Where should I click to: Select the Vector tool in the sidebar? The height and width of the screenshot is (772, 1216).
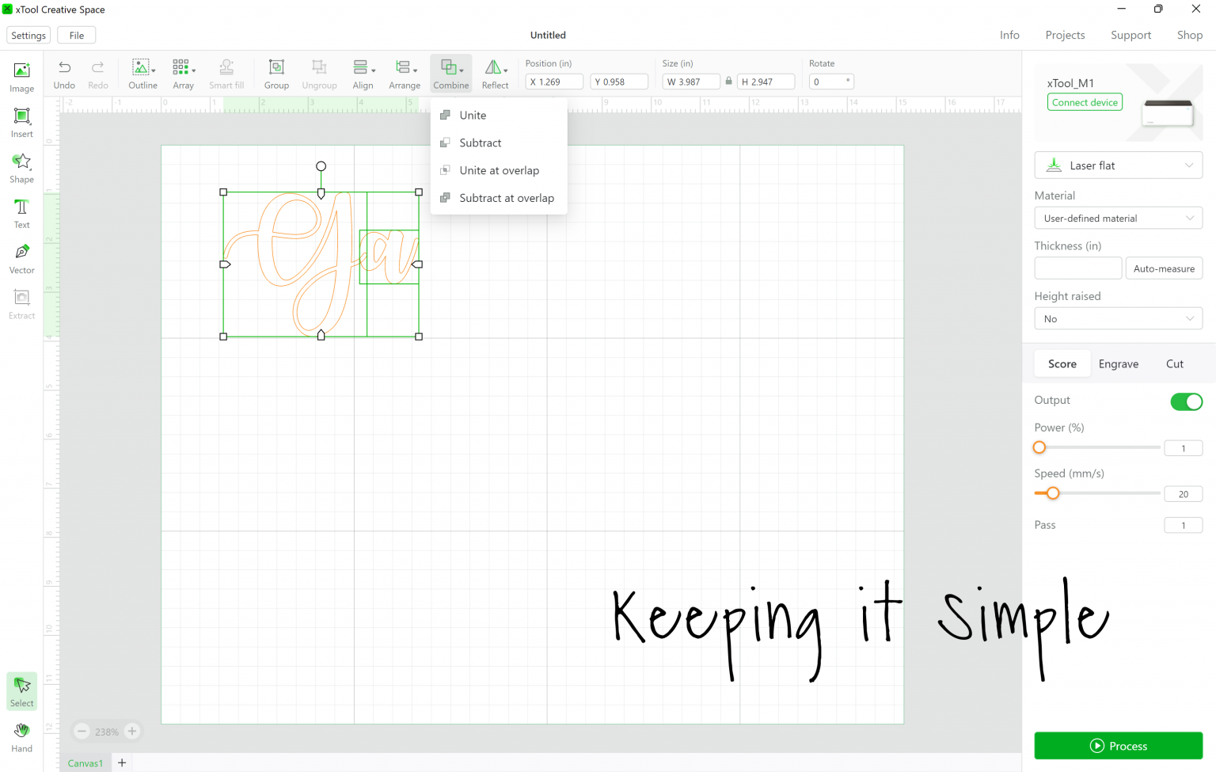click(21, 257)
